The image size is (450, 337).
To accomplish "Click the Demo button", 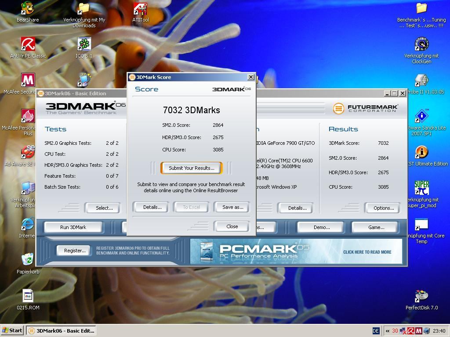I will pyautogui.click(x=321, y=227).
